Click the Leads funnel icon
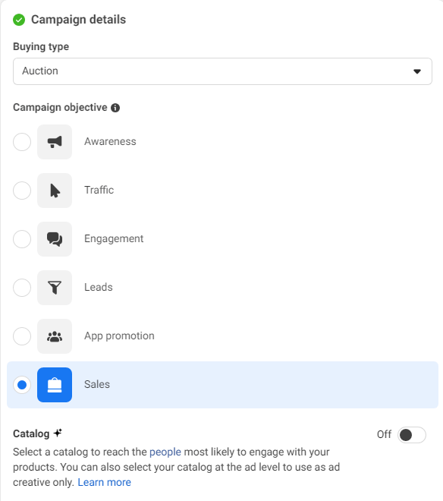 click(55, 288)
